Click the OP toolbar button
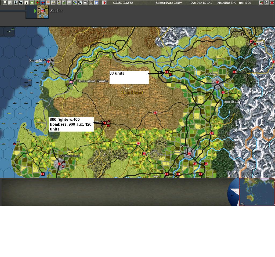 pos(86,3)
